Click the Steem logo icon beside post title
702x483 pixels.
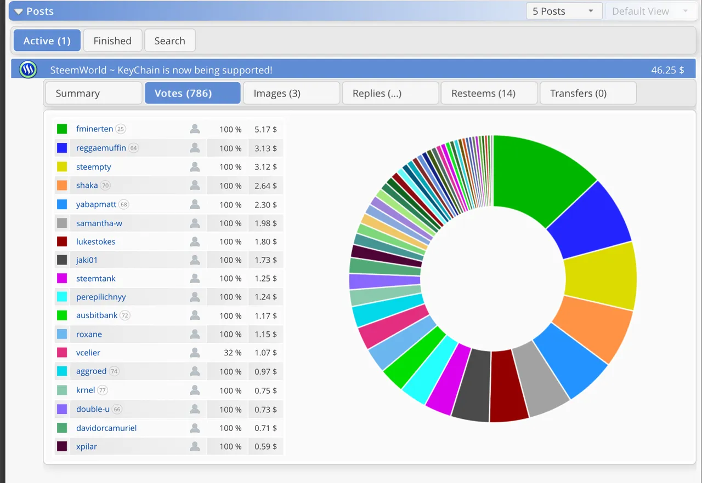[x=27, y=70]
